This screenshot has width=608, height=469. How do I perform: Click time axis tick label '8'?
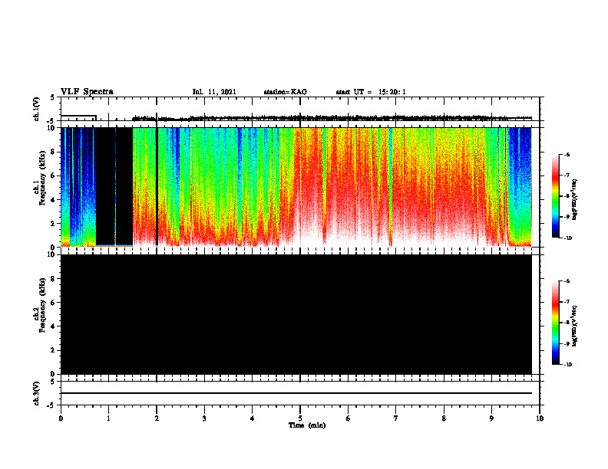[x=444, y=418]
